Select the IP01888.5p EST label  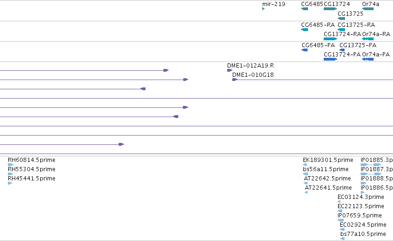coord(377,179)
